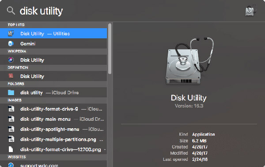Select disk-utility-multiple-partitions.png

point(53,139)
